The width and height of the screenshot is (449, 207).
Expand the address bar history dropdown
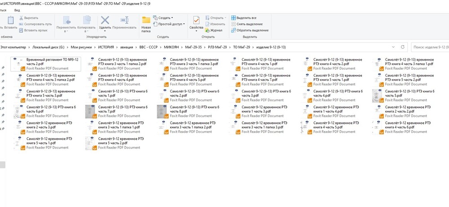pyautogui.click(x=392, y=47)
